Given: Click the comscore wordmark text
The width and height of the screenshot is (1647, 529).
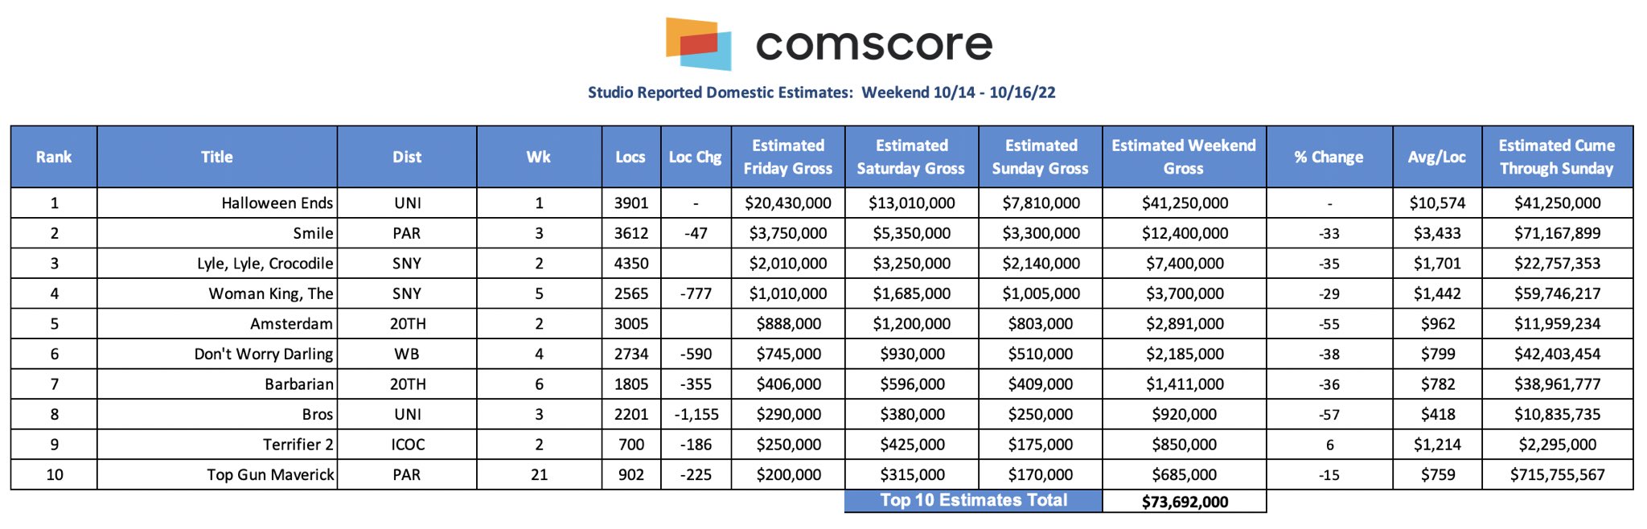Looking at the screenshot, I should pyautogui.click(x=873, y=44).
